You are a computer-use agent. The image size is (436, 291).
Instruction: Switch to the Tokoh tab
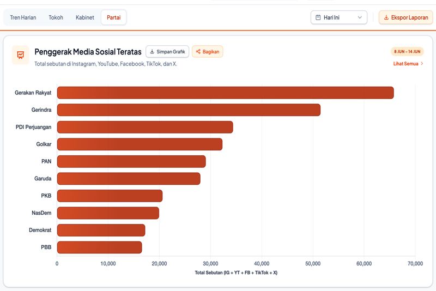(56, 17)
